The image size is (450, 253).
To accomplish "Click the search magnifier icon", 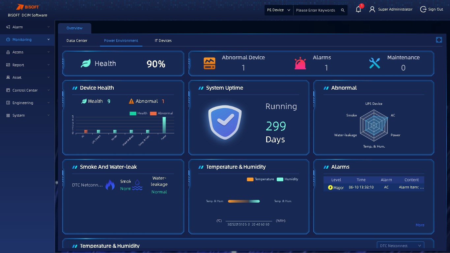I will click(x=343, y=10).
